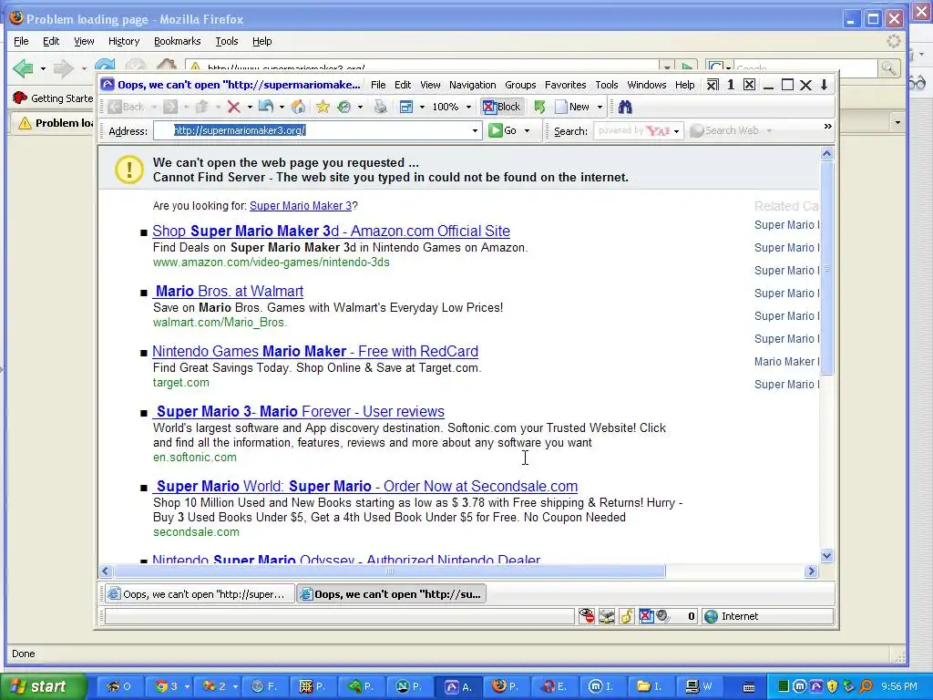Image resolution: width=933 pixels, height=700 pixels.
Task: Open the Nintendo Games Mario Maker RedCard link
Action: [x=315, y=351]
